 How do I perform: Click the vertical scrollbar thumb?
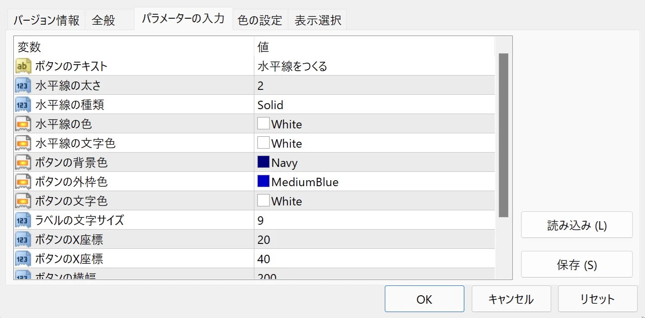pos(504,135)
